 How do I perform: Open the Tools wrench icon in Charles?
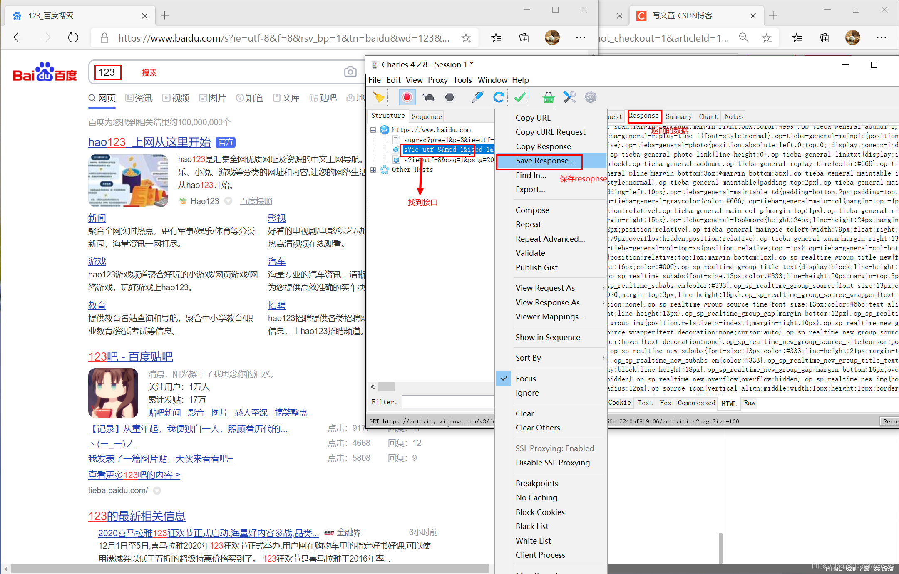pyautogui.click(x=569, y=97)
